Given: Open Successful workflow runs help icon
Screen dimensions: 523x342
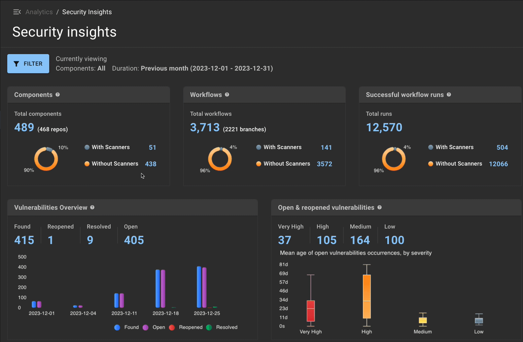Looking at the screenshot, I should coord(449,95).
